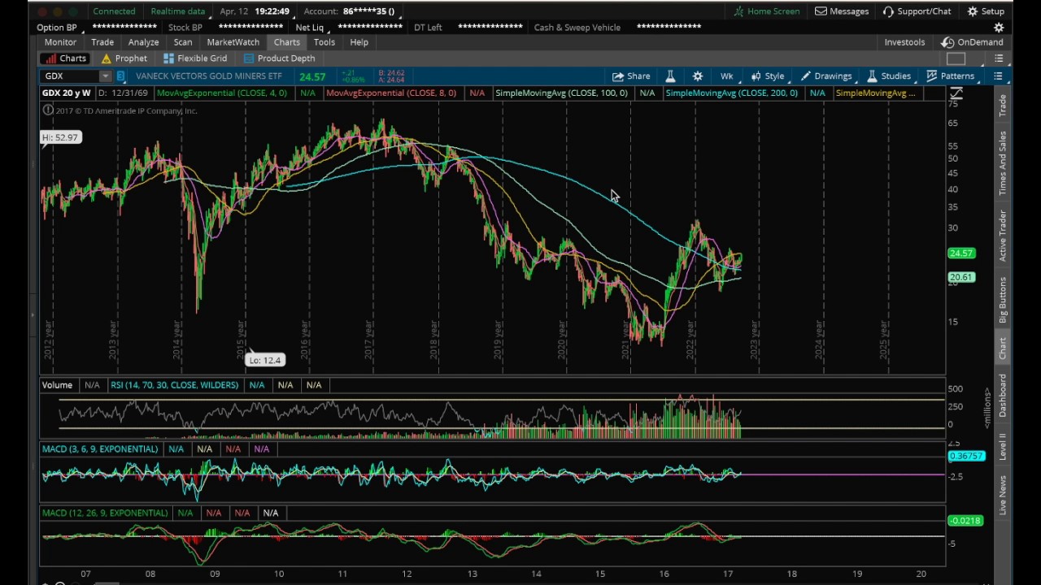1041x585 pixels.
Task: Open list menu beside grid selector
Action: point(999,58)
